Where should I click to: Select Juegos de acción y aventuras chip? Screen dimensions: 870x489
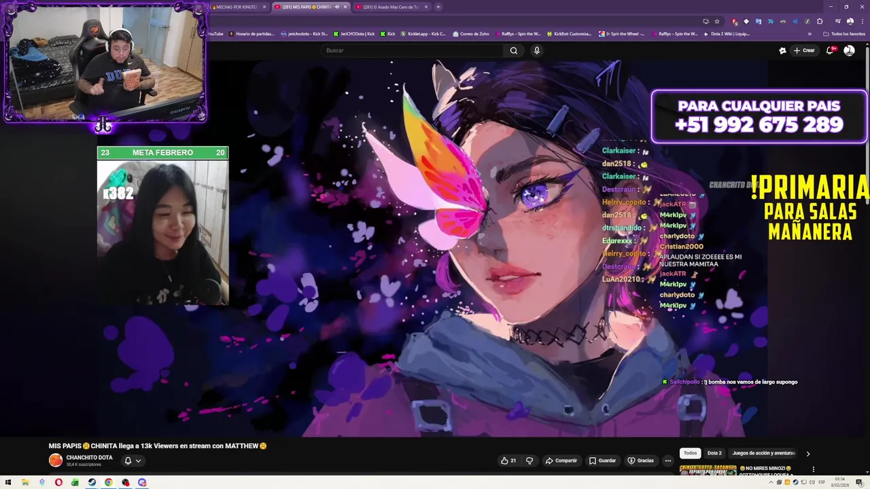point(763,453)
